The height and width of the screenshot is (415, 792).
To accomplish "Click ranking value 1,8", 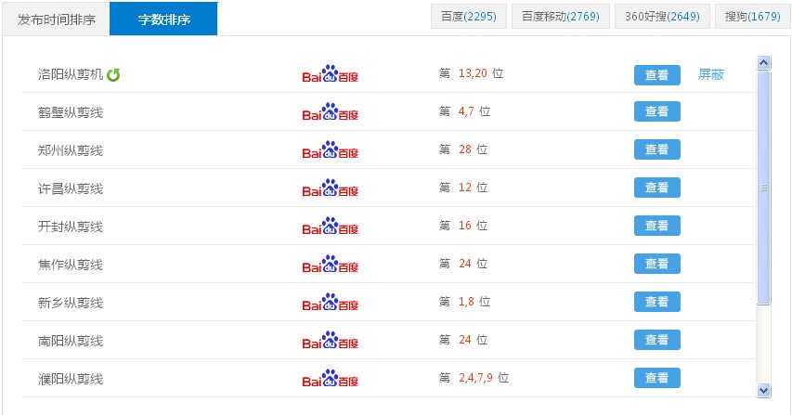I will (466, 302).
